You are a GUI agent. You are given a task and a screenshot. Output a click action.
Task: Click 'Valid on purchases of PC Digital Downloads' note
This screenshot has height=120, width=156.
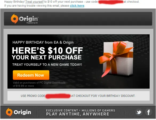point(39,83)
